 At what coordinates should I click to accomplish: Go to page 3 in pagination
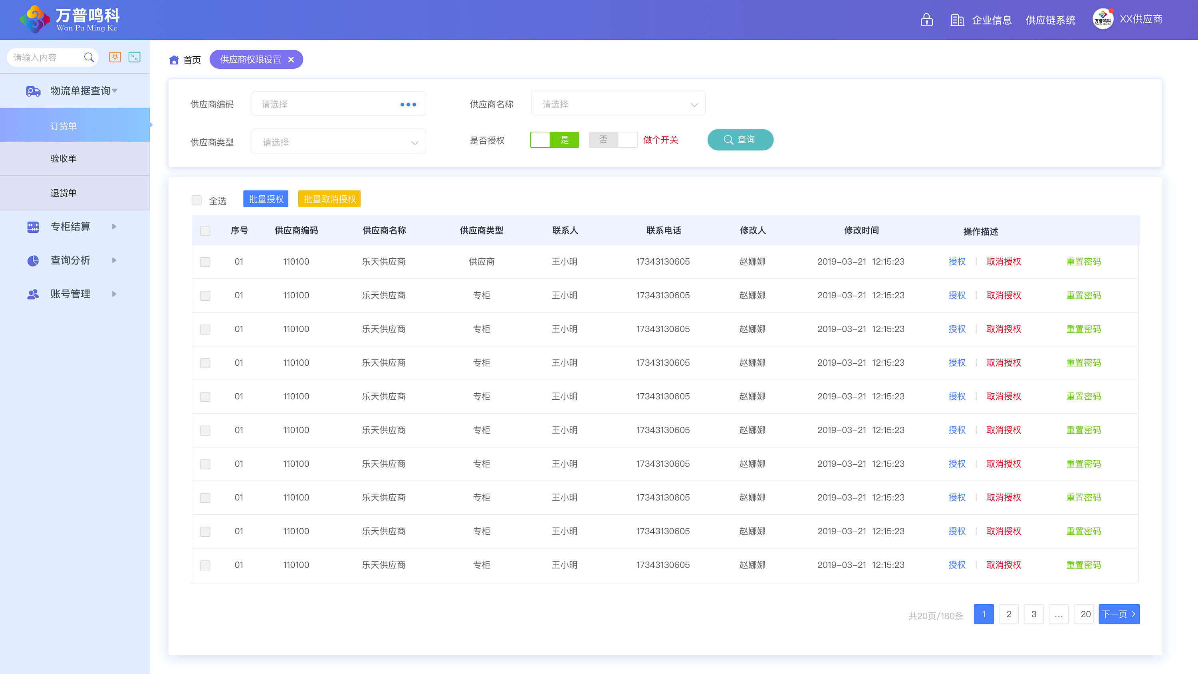point(1033,614)
